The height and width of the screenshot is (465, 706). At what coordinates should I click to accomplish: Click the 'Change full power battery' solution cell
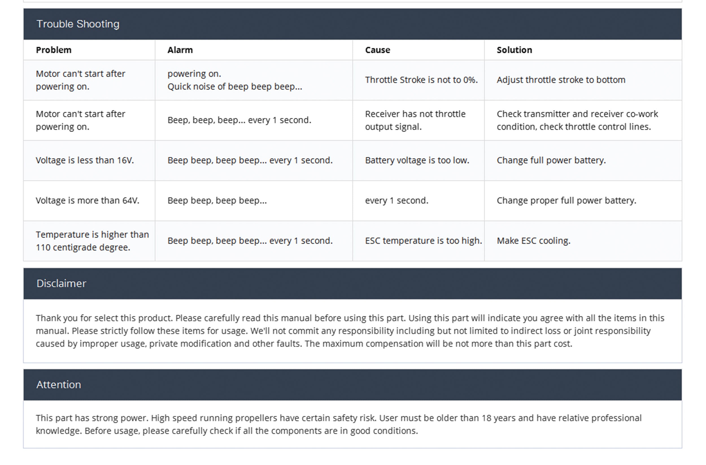tap(551, 161)
